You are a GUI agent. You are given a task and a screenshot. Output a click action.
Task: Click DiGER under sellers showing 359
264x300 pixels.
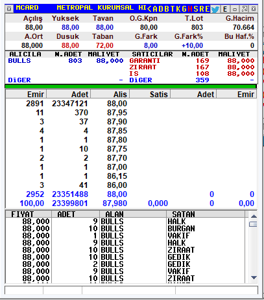(141, 80)
